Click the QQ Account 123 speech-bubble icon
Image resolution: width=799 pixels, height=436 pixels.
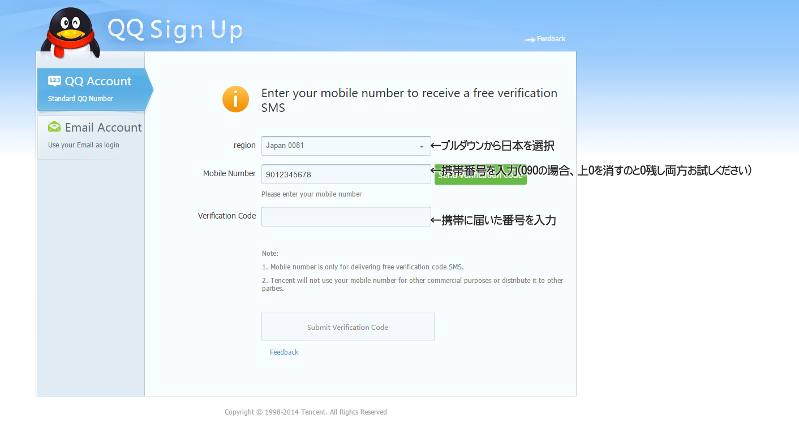[54, 81]
